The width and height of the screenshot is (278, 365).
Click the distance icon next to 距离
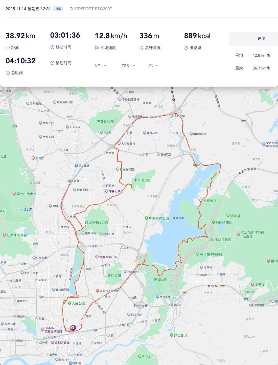click(8, 48)
